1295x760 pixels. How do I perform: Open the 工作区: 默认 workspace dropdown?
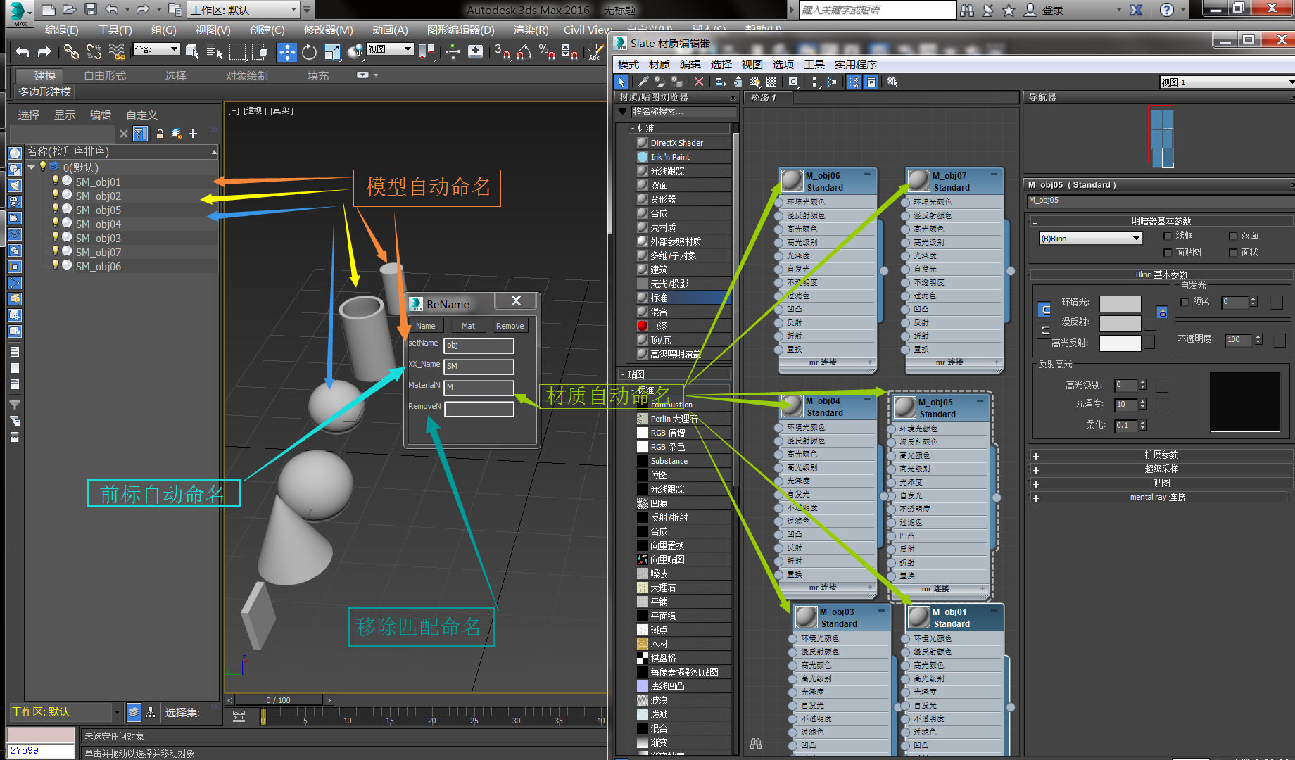(x=243, y=10)
